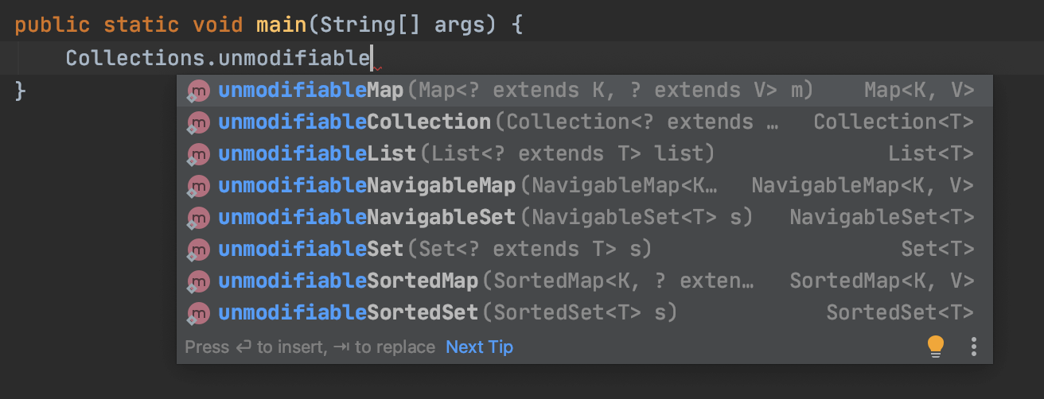1044x399 pixels.
Task: Choose unmodifiableList from the completion list
Action: (317, 153)
